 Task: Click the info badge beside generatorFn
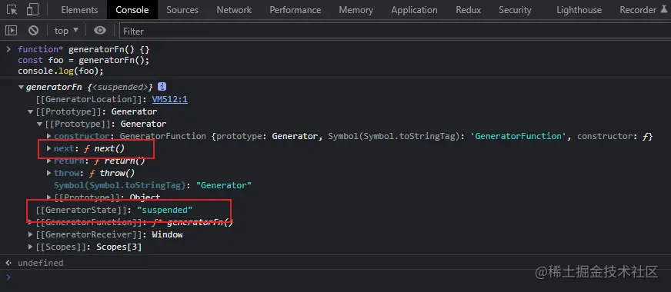[162, 86]
